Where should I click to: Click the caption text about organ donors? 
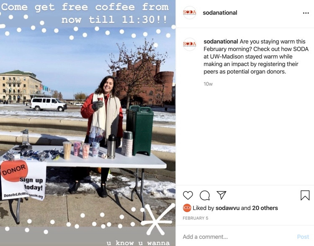(x=256, y=56)
